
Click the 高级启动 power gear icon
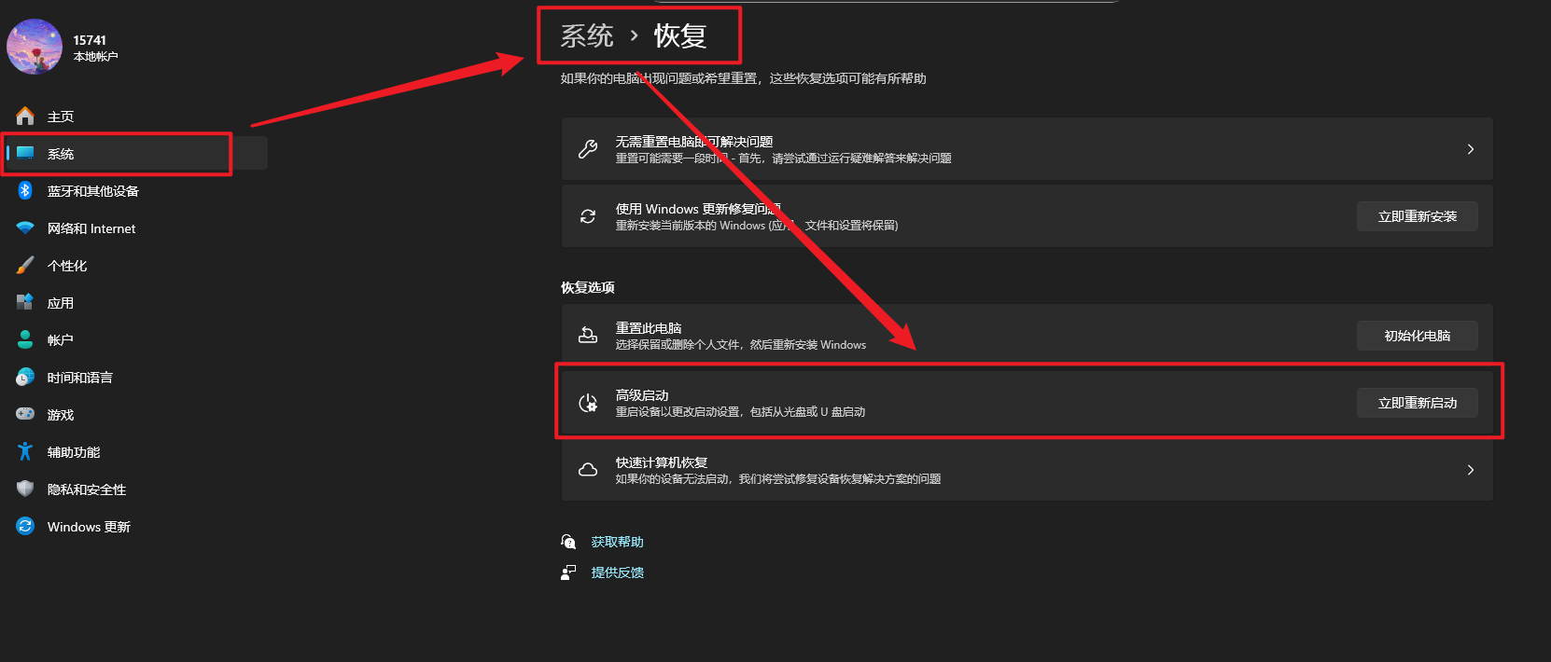pyautogui.click(x=588, y=403)
